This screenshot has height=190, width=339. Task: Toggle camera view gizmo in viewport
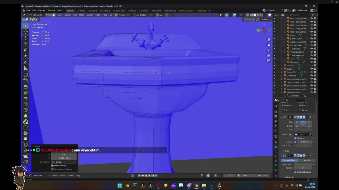click(x=269, y=50)
